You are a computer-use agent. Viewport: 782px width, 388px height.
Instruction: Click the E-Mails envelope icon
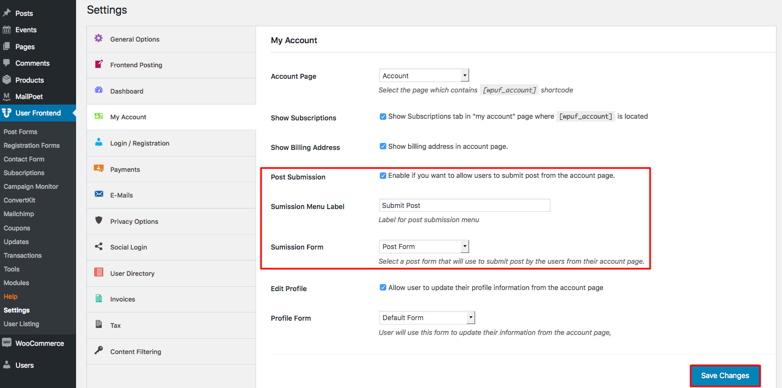click(99, 194)
